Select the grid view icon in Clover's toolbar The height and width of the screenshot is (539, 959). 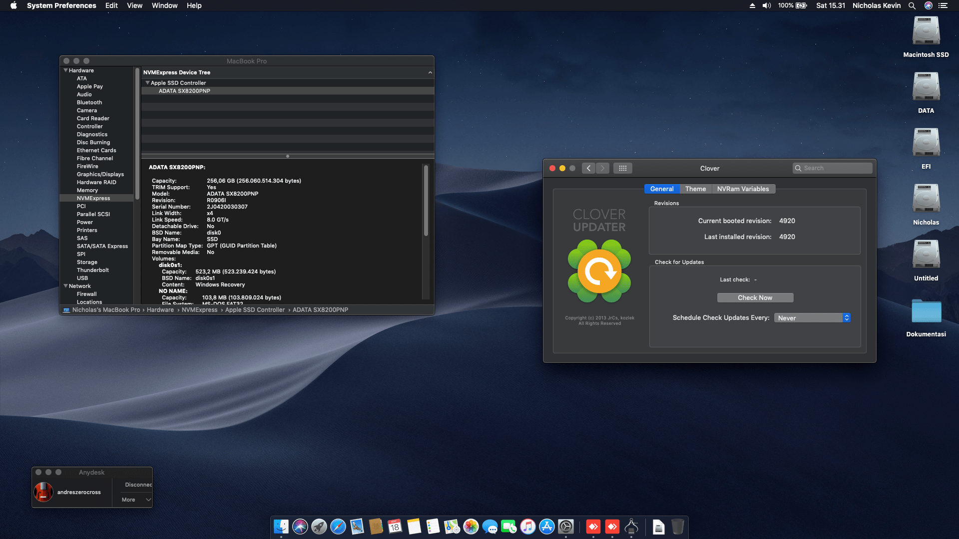(x=623, y=168)
